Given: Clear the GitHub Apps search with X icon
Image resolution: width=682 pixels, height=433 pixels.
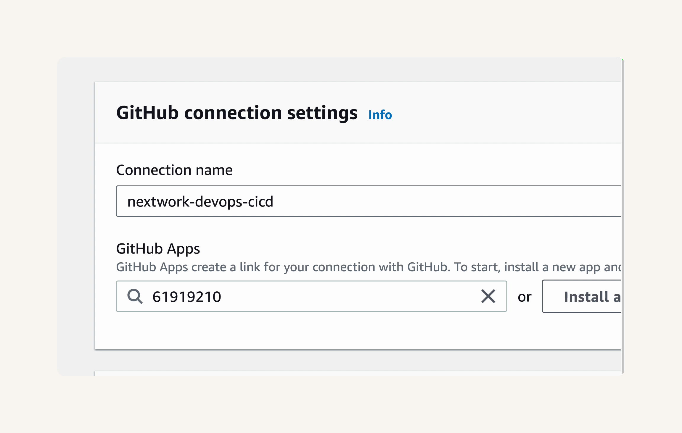Looking at the screenshot, I should pos(488,296).
